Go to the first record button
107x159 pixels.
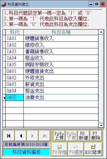(9, 136)
